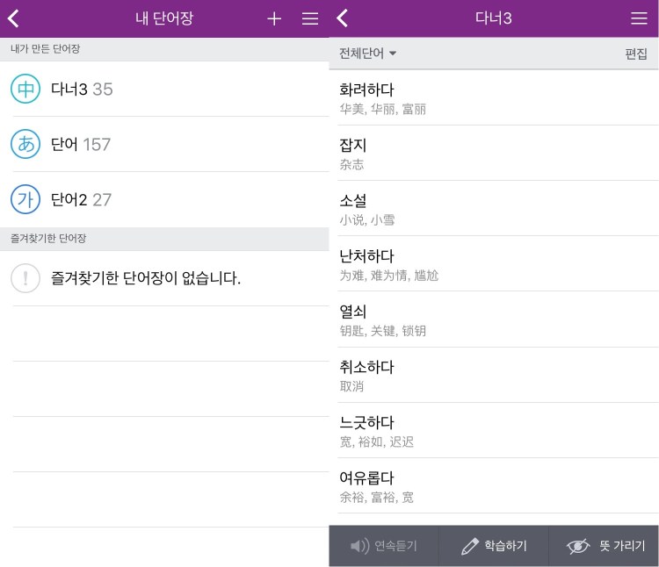This screenshot has width=659, height=567.
Task: Start 연속듣기 continuous listening
Action: (384, 546)
